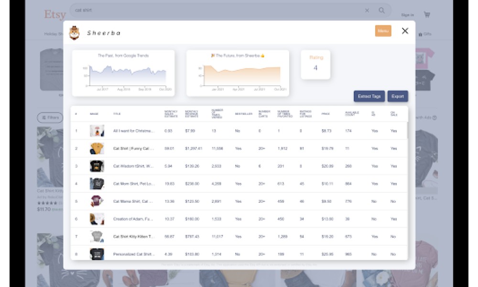Click thumbnail of Cat Mama Shirt listing

(x=97, y=201)
